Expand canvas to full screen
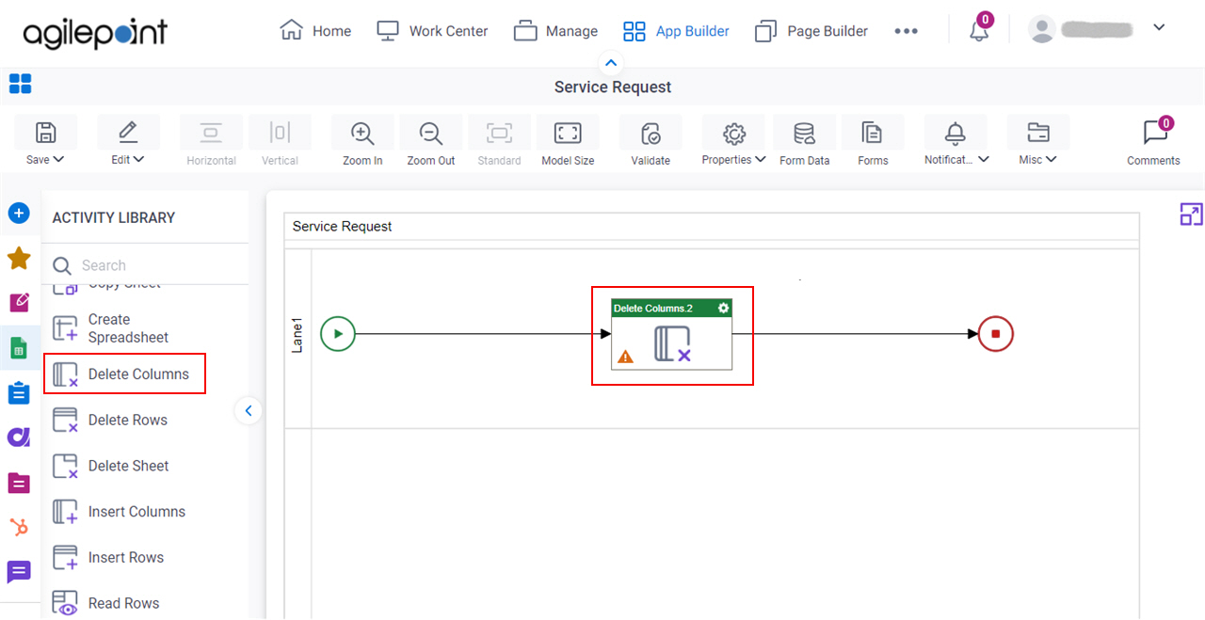This screenshot has height=620, width=1205. 1191,215
